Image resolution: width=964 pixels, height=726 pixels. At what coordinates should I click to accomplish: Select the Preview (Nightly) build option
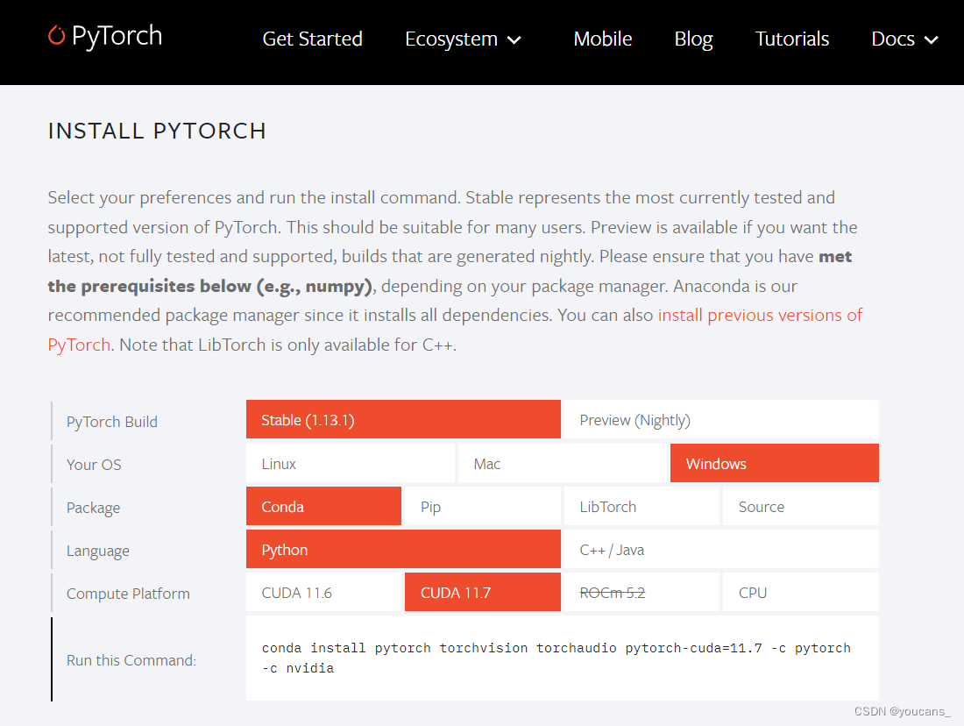coord(721,420)
